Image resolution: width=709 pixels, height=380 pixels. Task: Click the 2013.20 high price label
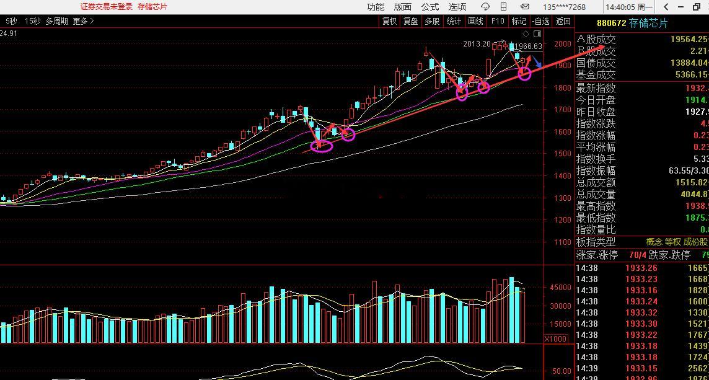coord(477,44)
